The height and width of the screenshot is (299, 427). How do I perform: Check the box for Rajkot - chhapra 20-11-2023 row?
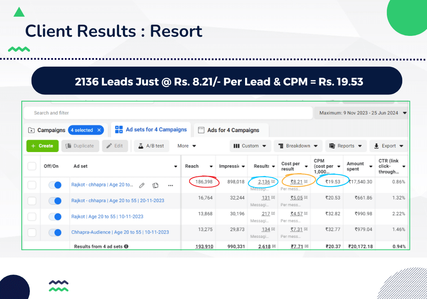pos(32,201)
